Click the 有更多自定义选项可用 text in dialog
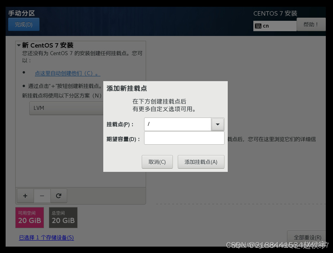The image size is (333, 253). (x=164, y=109)
